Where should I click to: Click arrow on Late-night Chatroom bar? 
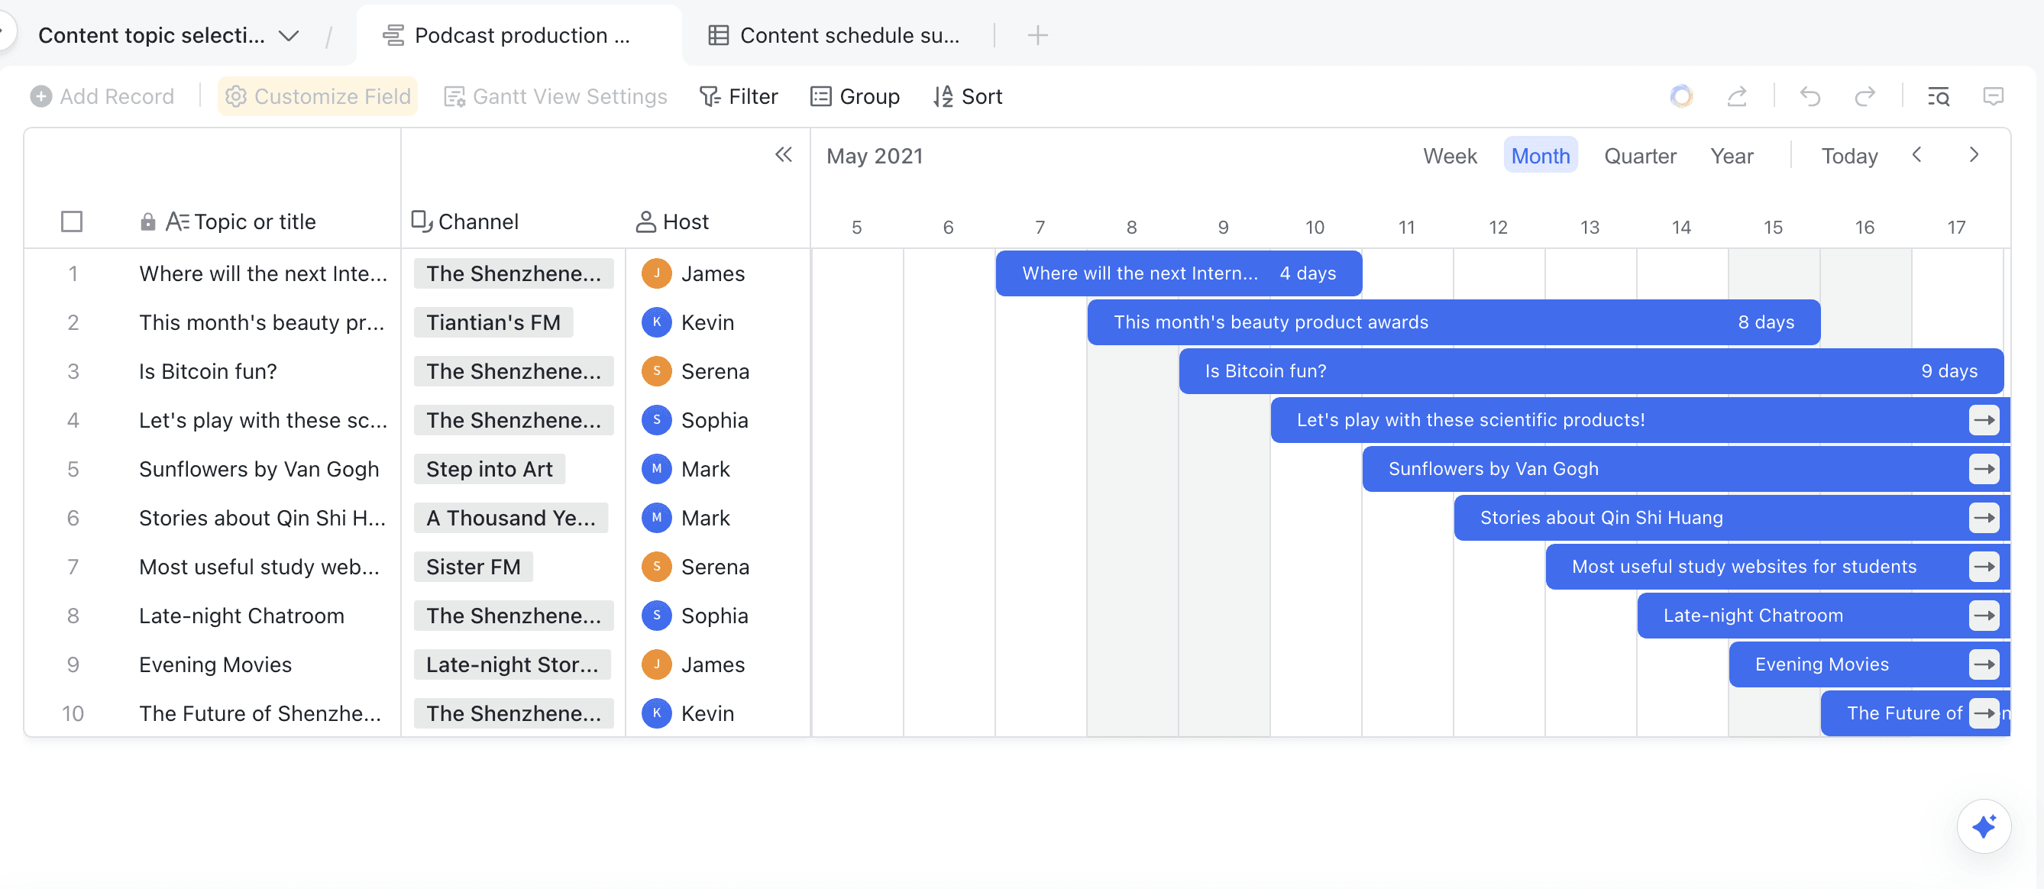pos(1984,616)
